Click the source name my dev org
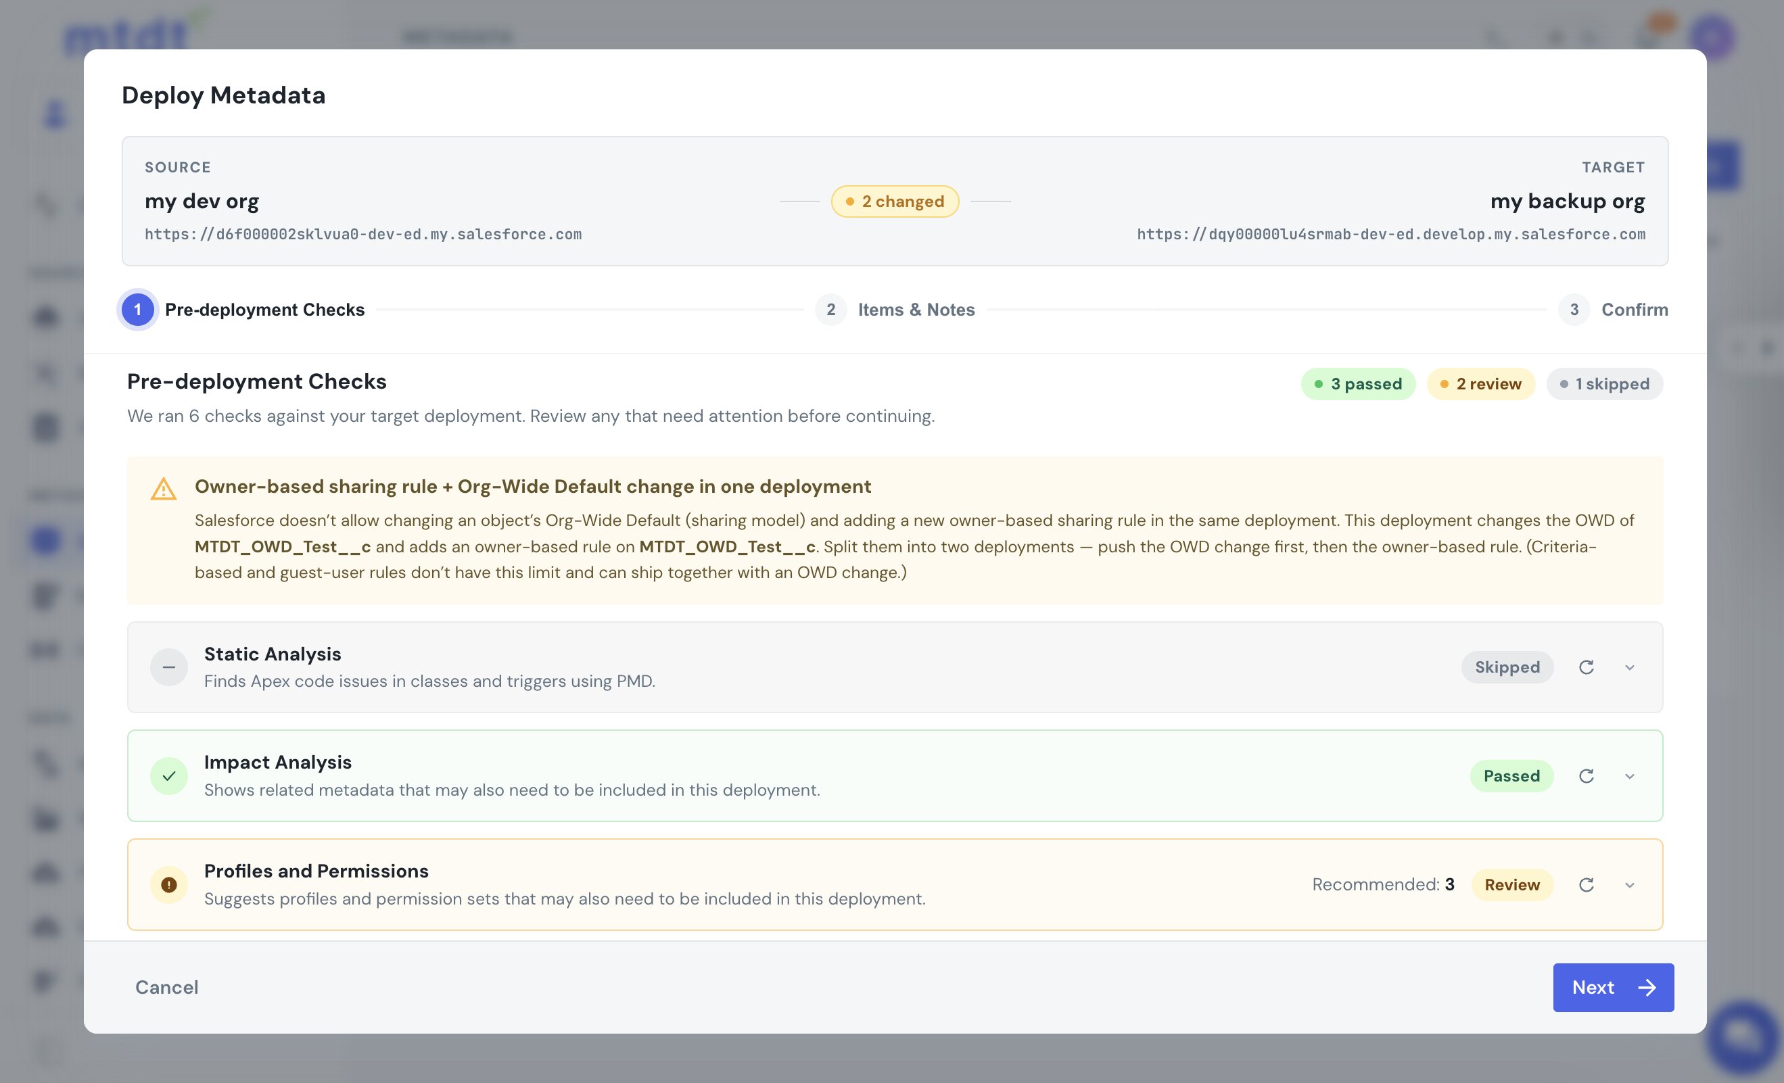This screenshot has height=1083, width=1784. pos(202,201)
